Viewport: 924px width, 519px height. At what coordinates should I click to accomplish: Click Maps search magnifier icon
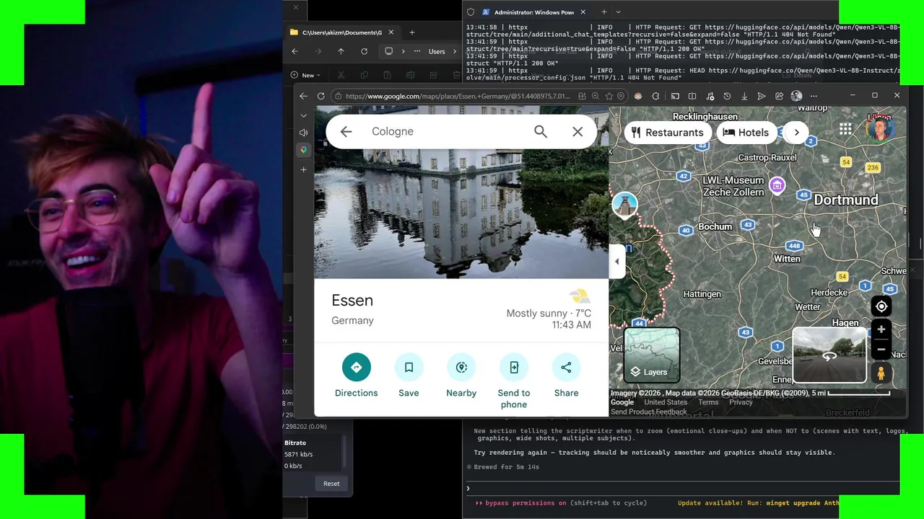click(541, 131)
